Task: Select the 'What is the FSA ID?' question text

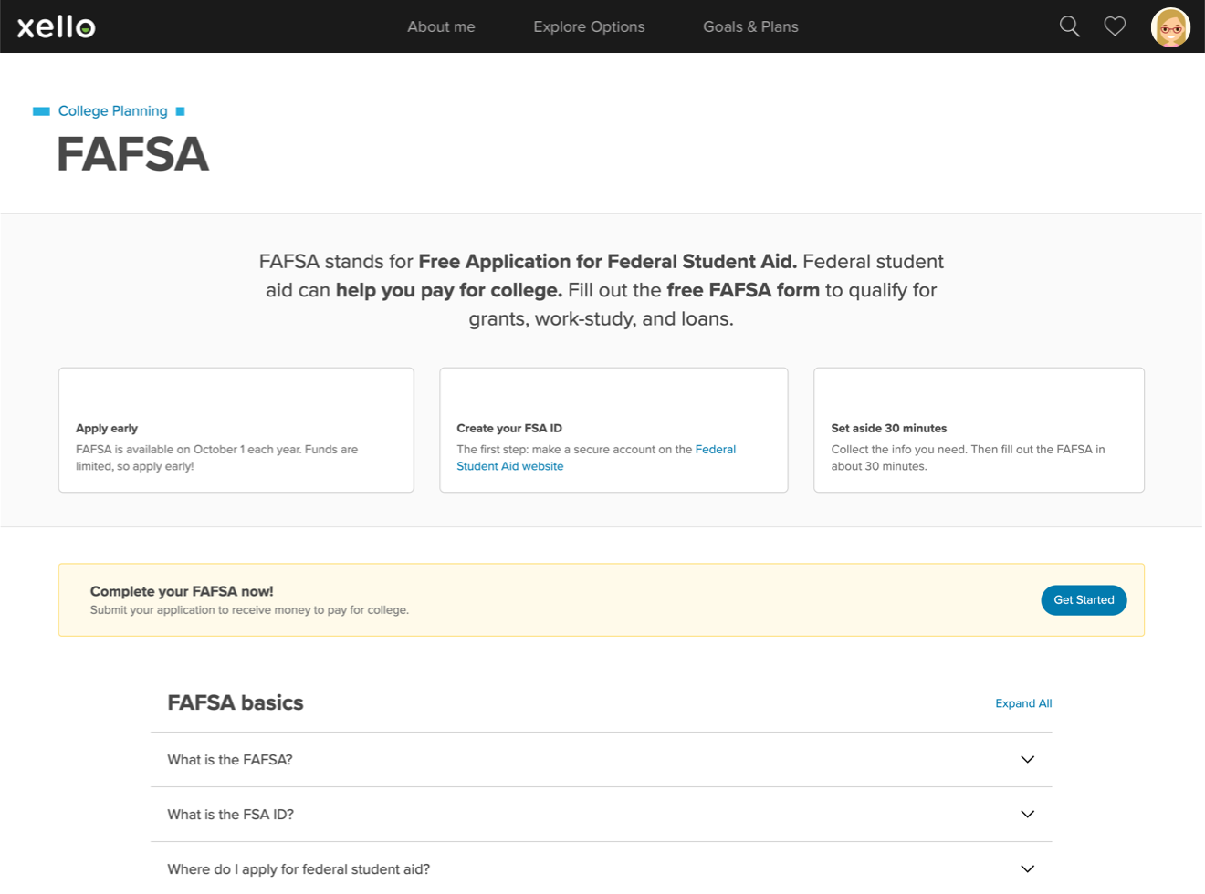Action: tap(231, 815)
